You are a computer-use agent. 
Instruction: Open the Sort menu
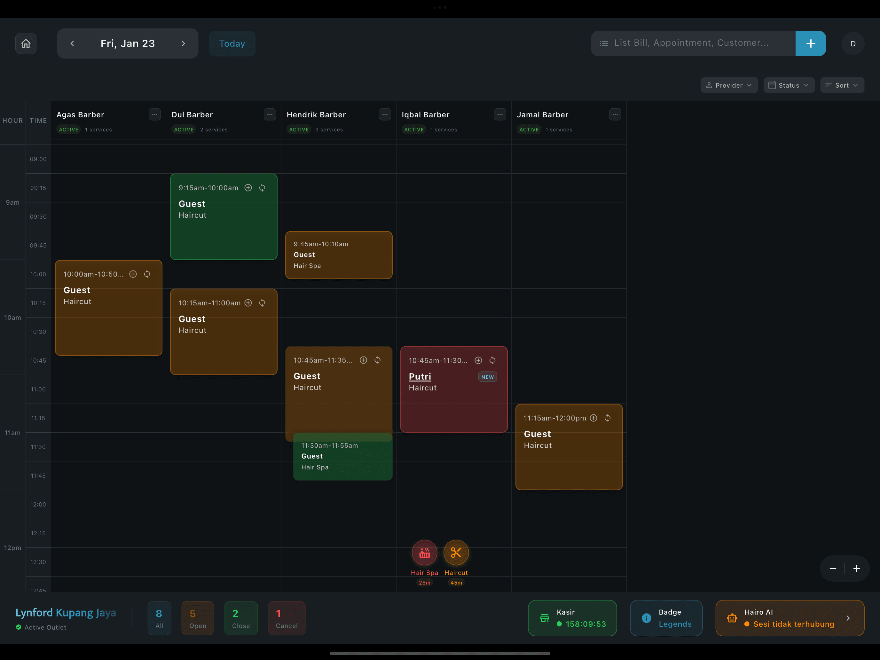842,85
